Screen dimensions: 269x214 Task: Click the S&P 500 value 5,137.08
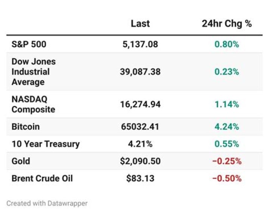pyautogui.click(x=140, y=44)
